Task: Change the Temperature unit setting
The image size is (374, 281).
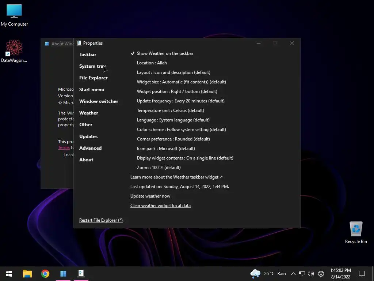Action: (170, 110)
